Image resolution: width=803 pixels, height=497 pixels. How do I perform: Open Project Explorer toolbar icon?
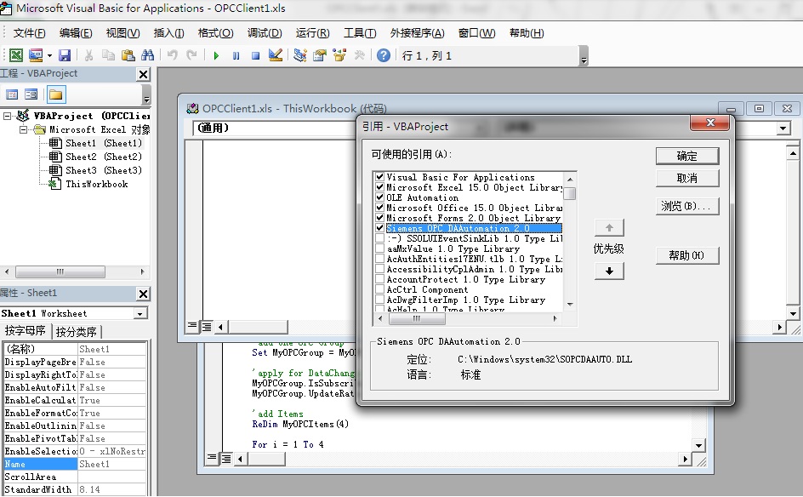click(300, 55)
